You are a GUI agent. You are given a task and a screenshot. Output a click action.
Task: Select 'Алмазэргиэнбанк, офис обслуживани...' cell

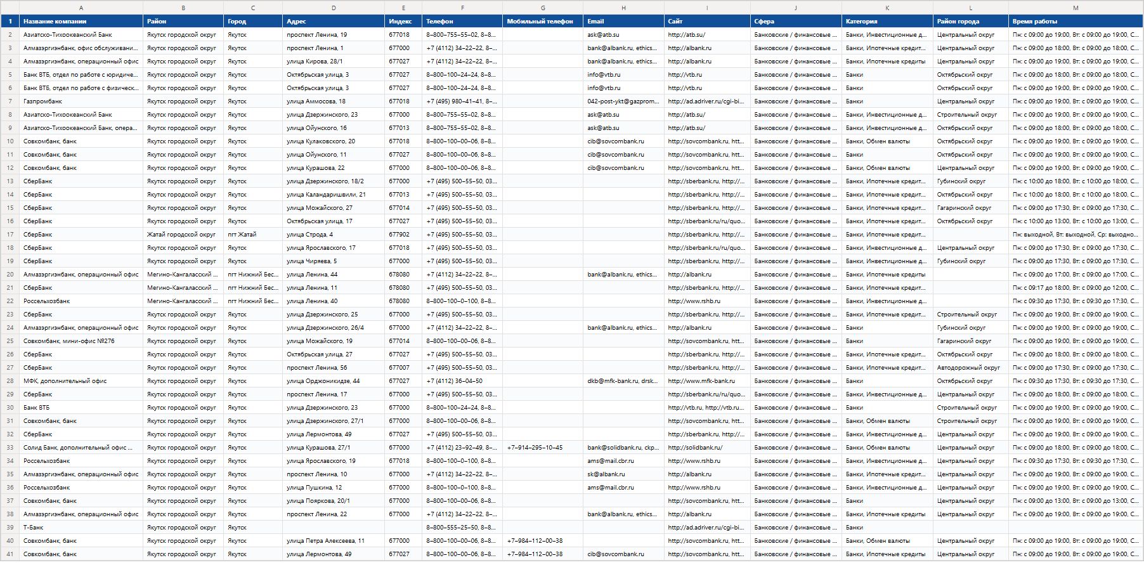(x=81, y=48)
